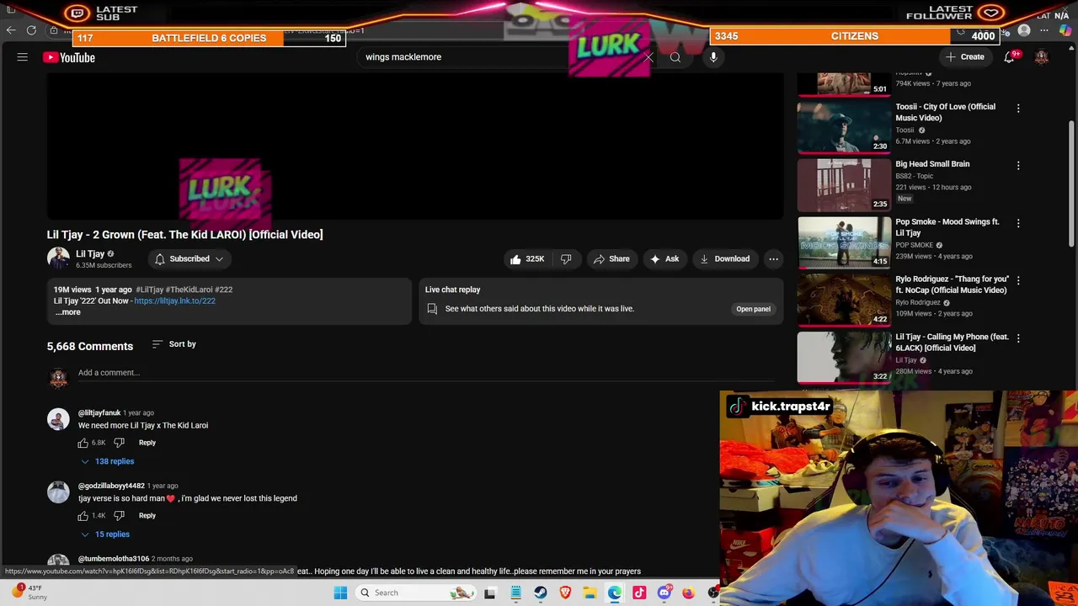Open the YouTube hamburger guide menu
The width and height of the screenshot is (1078, 606).
(23, 57)
